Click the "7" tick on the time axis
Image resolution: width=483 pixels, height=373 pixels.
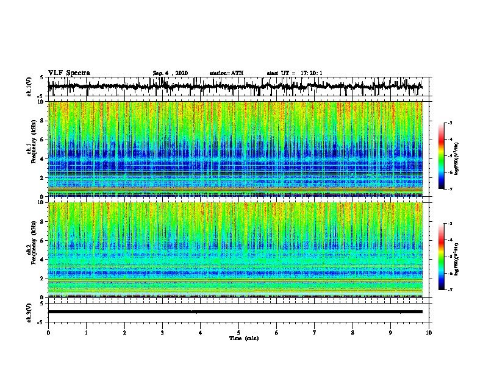coord(315,333)
